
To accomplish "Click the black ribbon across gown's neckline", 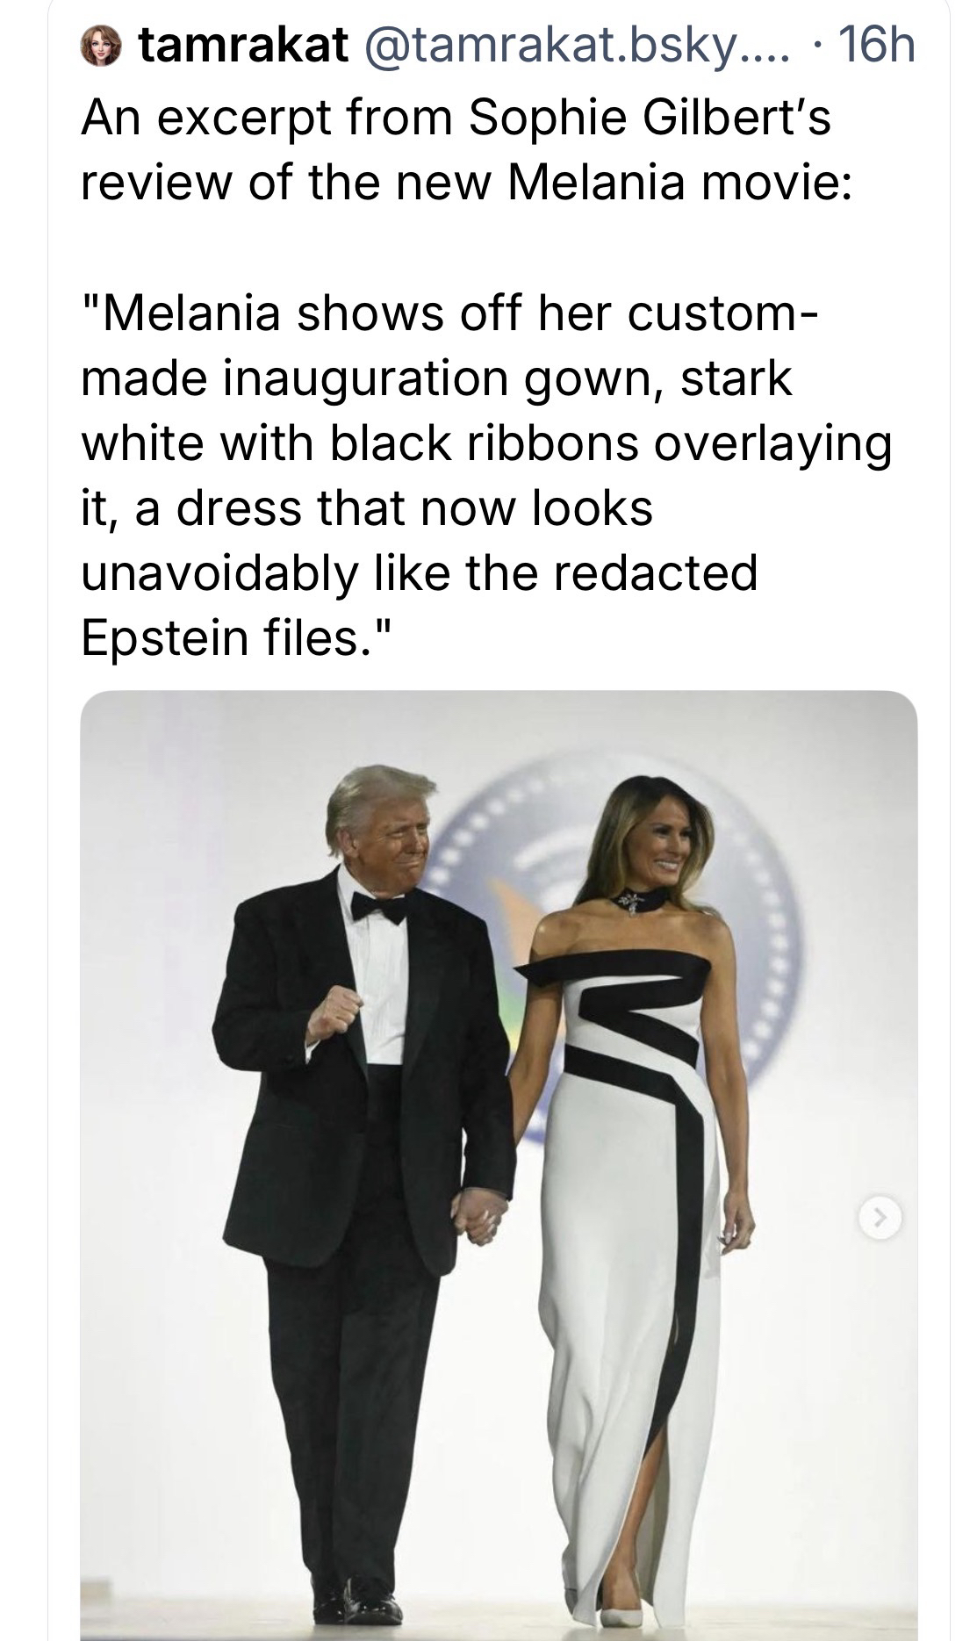I will (x=614, y=968).
